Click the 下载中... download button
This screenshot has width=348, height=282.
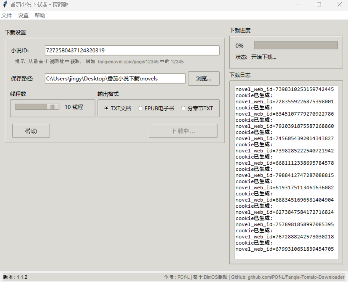[183, 131]
